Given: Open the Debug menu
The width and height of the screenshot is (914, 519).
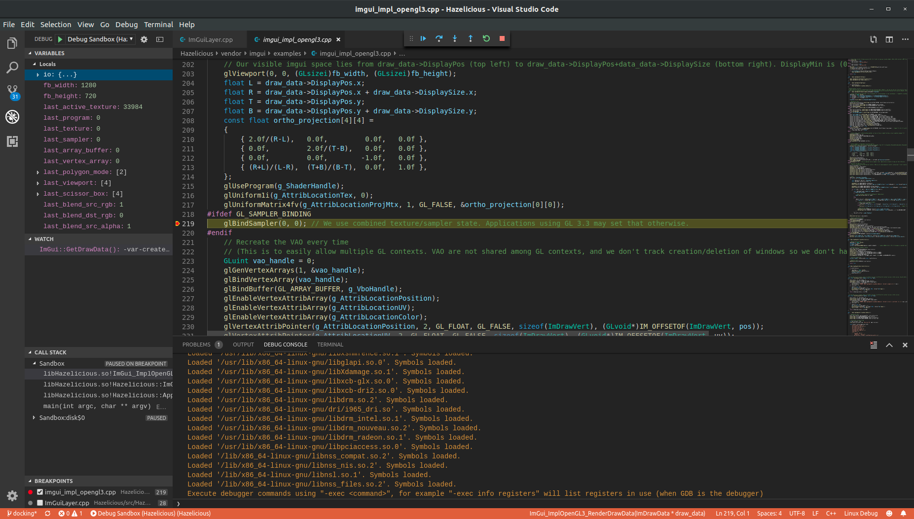Looking at the screenshot, I should 126,24.
